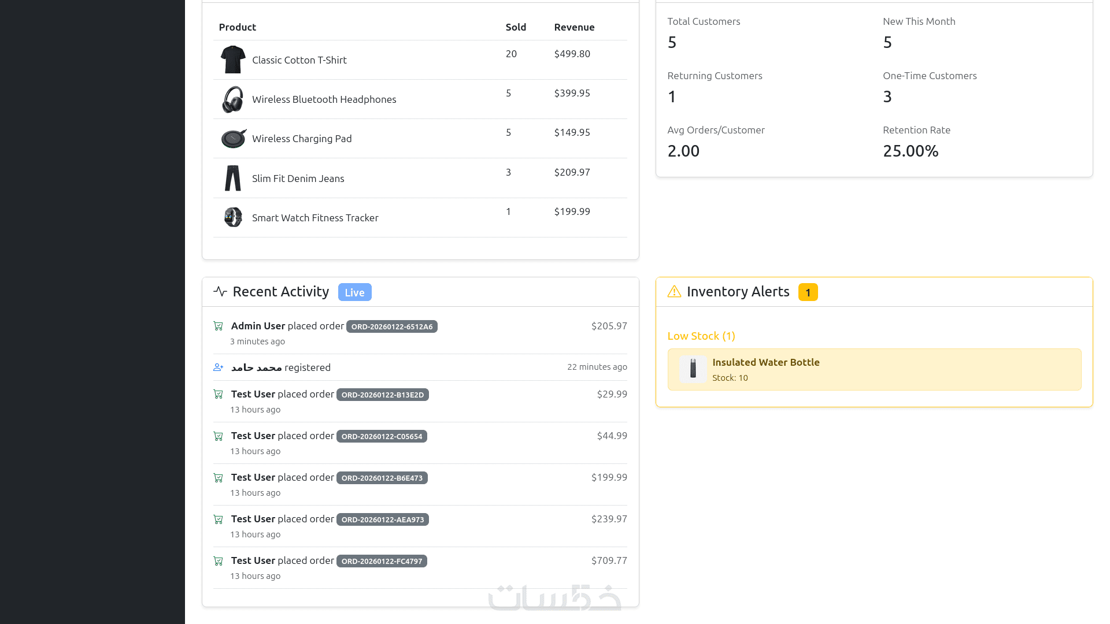
Task: Click the cart icon beside Admin User order
Action: click(x=218, y=326)
